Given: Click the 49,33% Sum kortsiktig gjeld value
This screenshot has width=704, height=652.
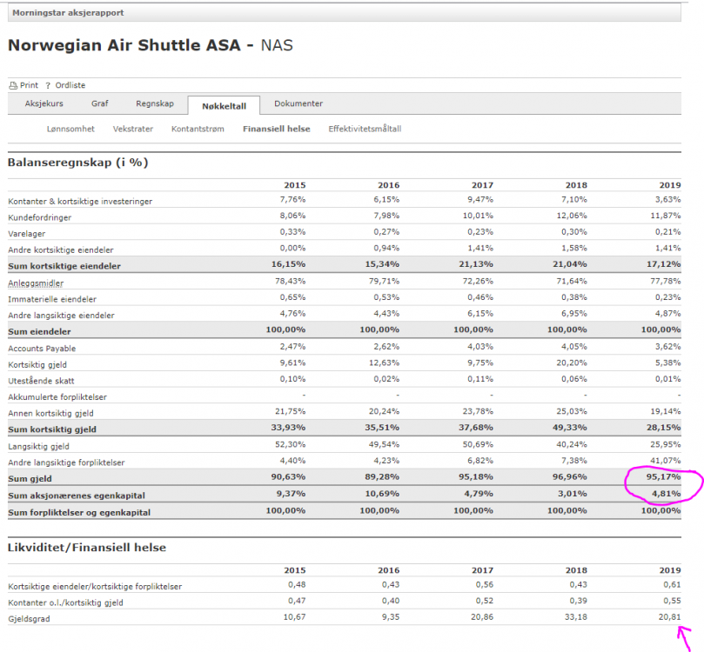Looking at the screenshot, I should [570, 428].
